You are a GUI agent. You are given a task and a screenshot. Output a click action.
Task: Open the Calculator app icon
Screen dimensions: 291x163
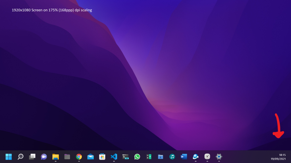(x=149, y=156)
